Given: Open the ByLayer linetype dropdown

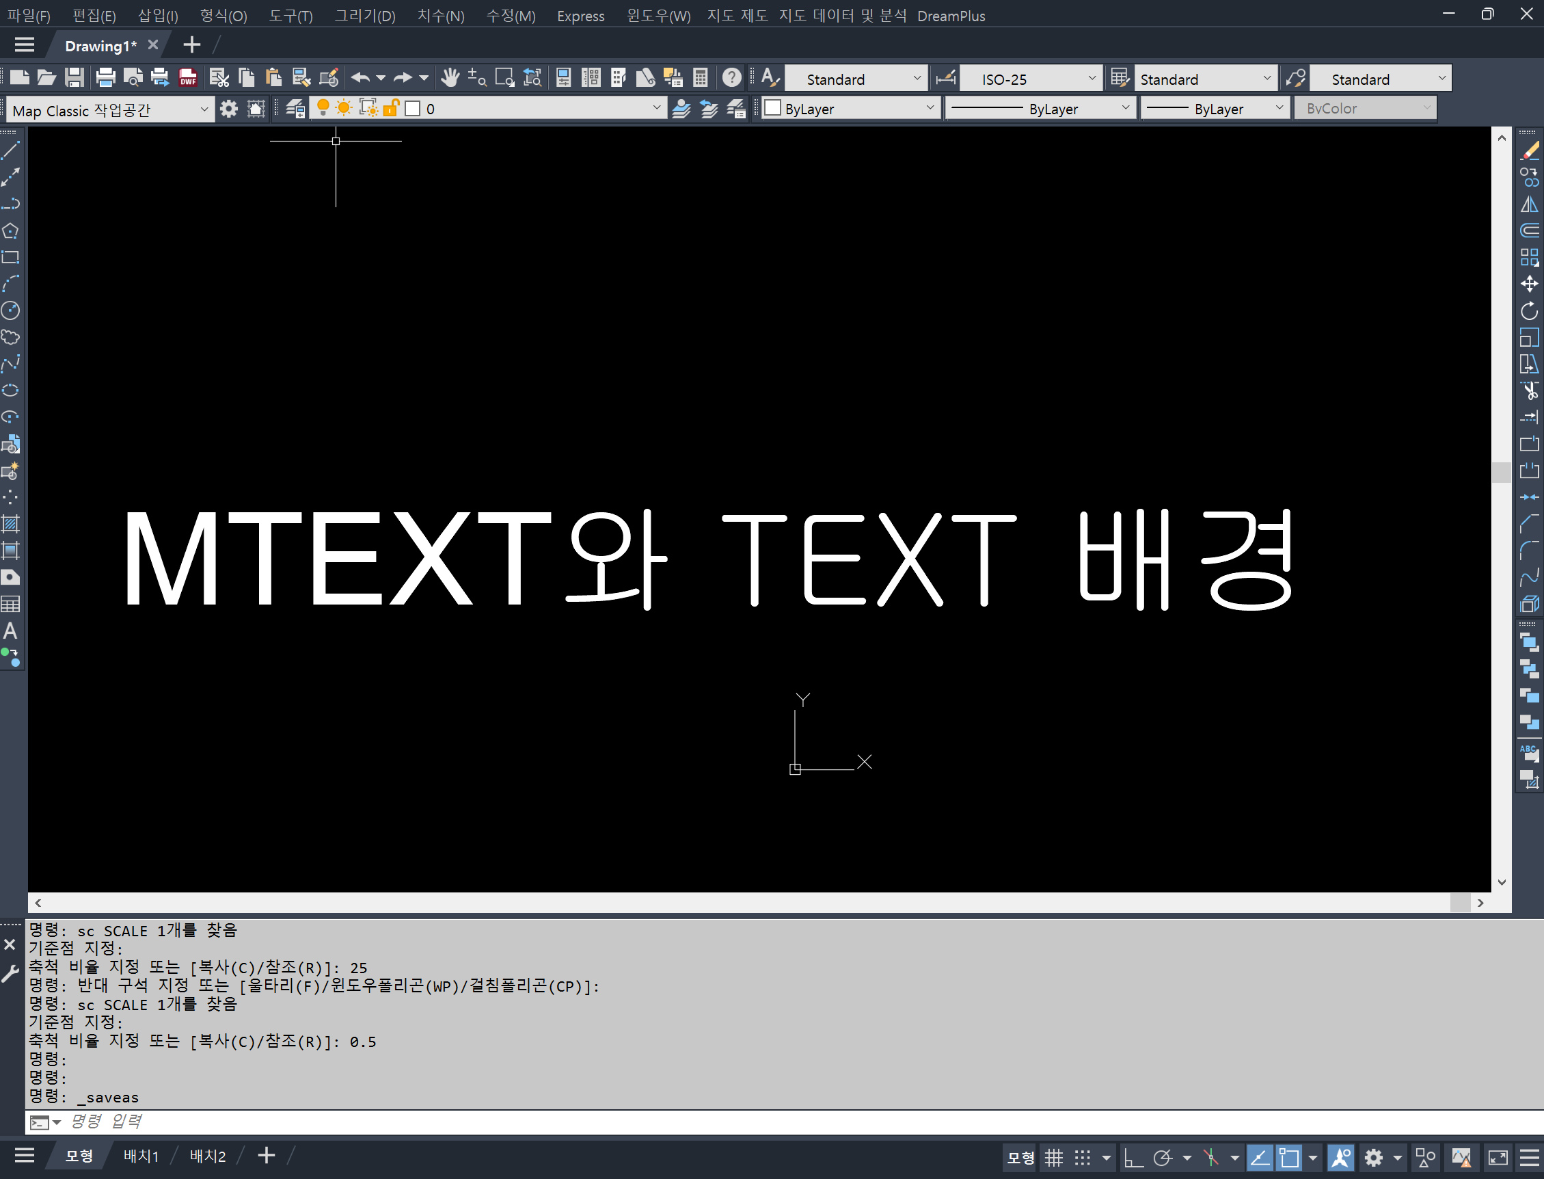Looking at the screenshot, I should 1040,109.
